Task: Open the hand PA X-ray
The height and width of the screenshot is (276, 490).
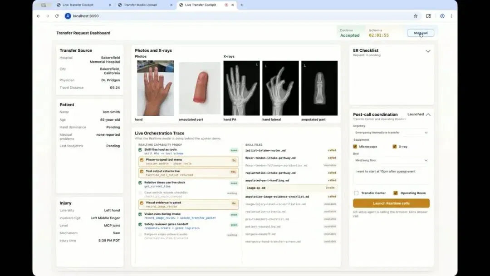Action: tap(241, 88)
